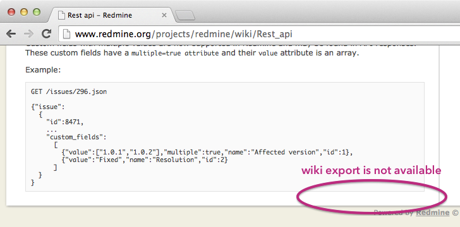This screenshot has height=227, width=460.
Task: Click the greyed forward navigation arrow
Action: click(x=28, y=34)
